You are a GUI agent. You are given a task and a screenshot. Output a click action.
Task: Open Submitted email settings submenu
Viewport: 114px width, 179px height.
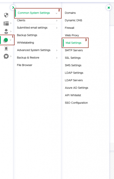pyautogui.click(x=32, y=28)
